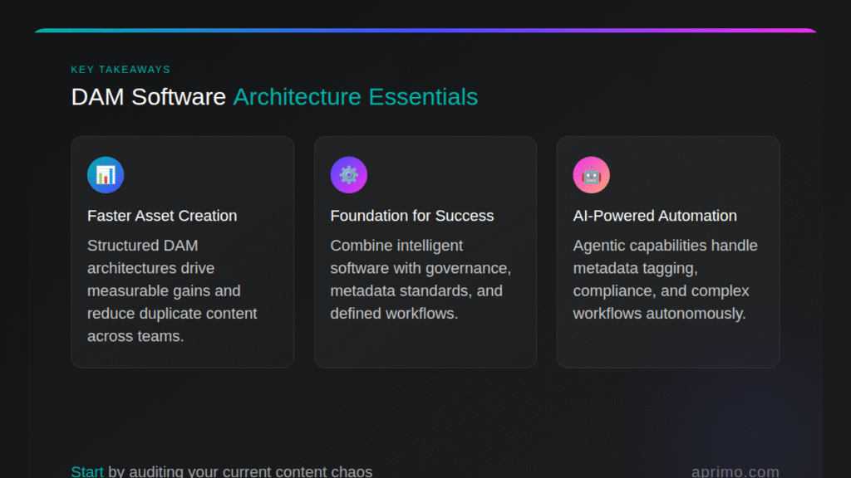Screen dimensions: 851x478
Task: Expand the Faster Asset Creation description
Action: (x=172, y=290)
